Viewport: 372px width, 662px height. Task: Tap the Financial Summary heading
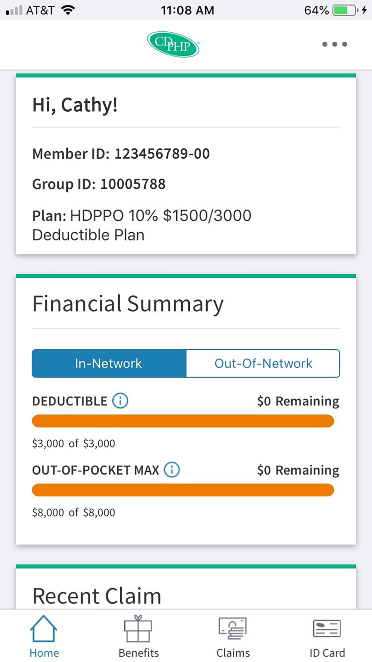pos(128,304)
